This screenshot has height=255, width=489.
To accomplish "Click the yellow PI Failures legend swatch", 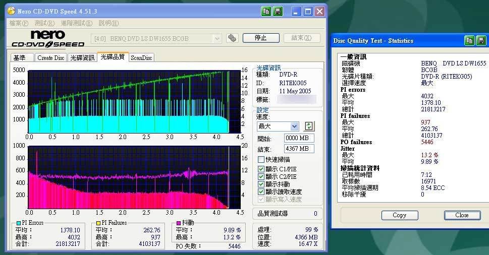I will (x=98, y=223).
